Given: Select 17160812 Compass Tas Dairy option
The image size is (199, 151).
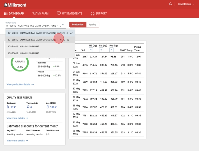Looking at the screenshot, I should pos(40,33).
